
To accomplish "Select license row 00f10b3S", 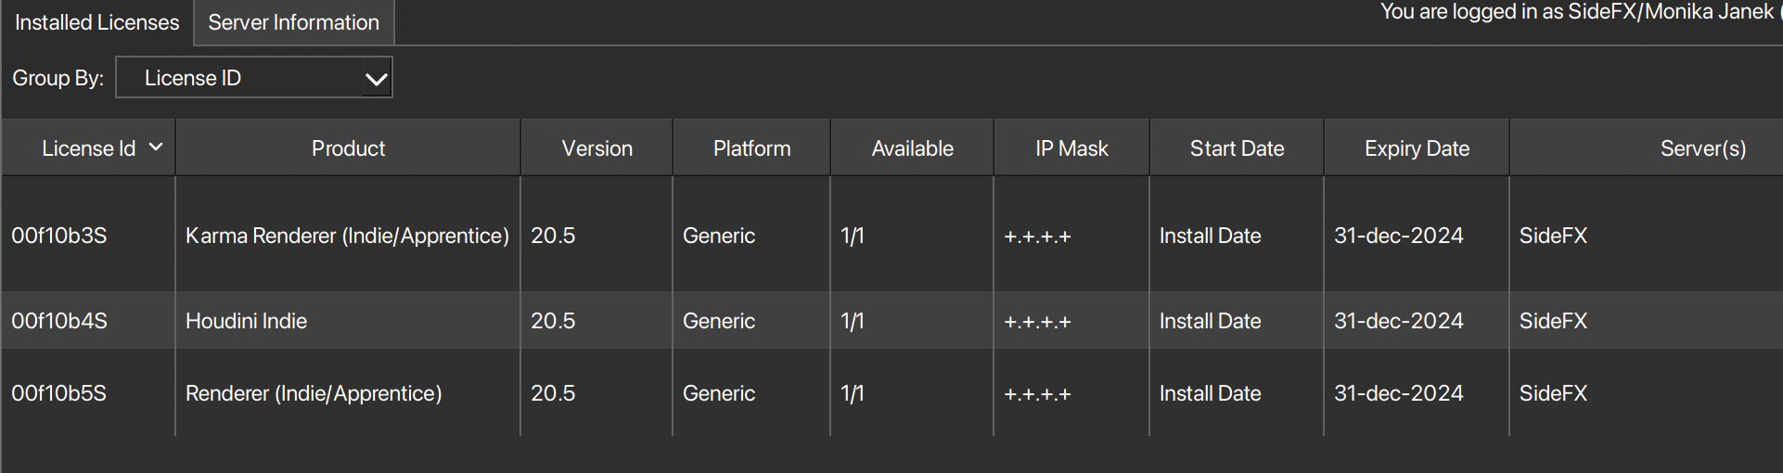I will pos(59,236).
